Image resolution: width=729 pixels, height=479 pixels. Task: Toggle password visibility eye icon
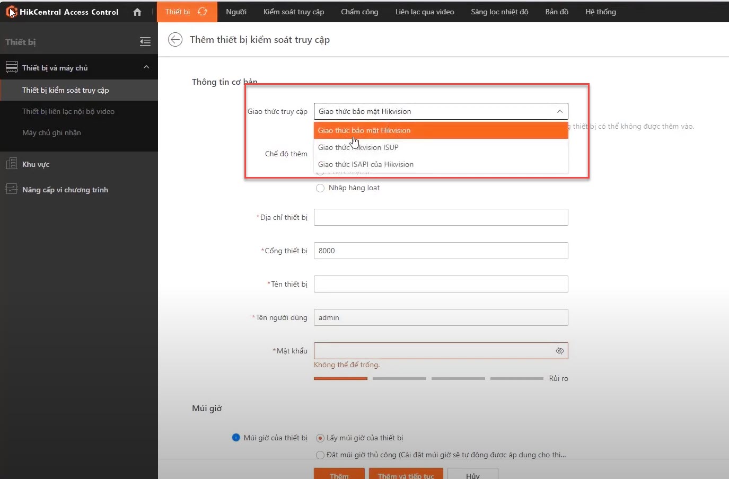pos(559,351)
